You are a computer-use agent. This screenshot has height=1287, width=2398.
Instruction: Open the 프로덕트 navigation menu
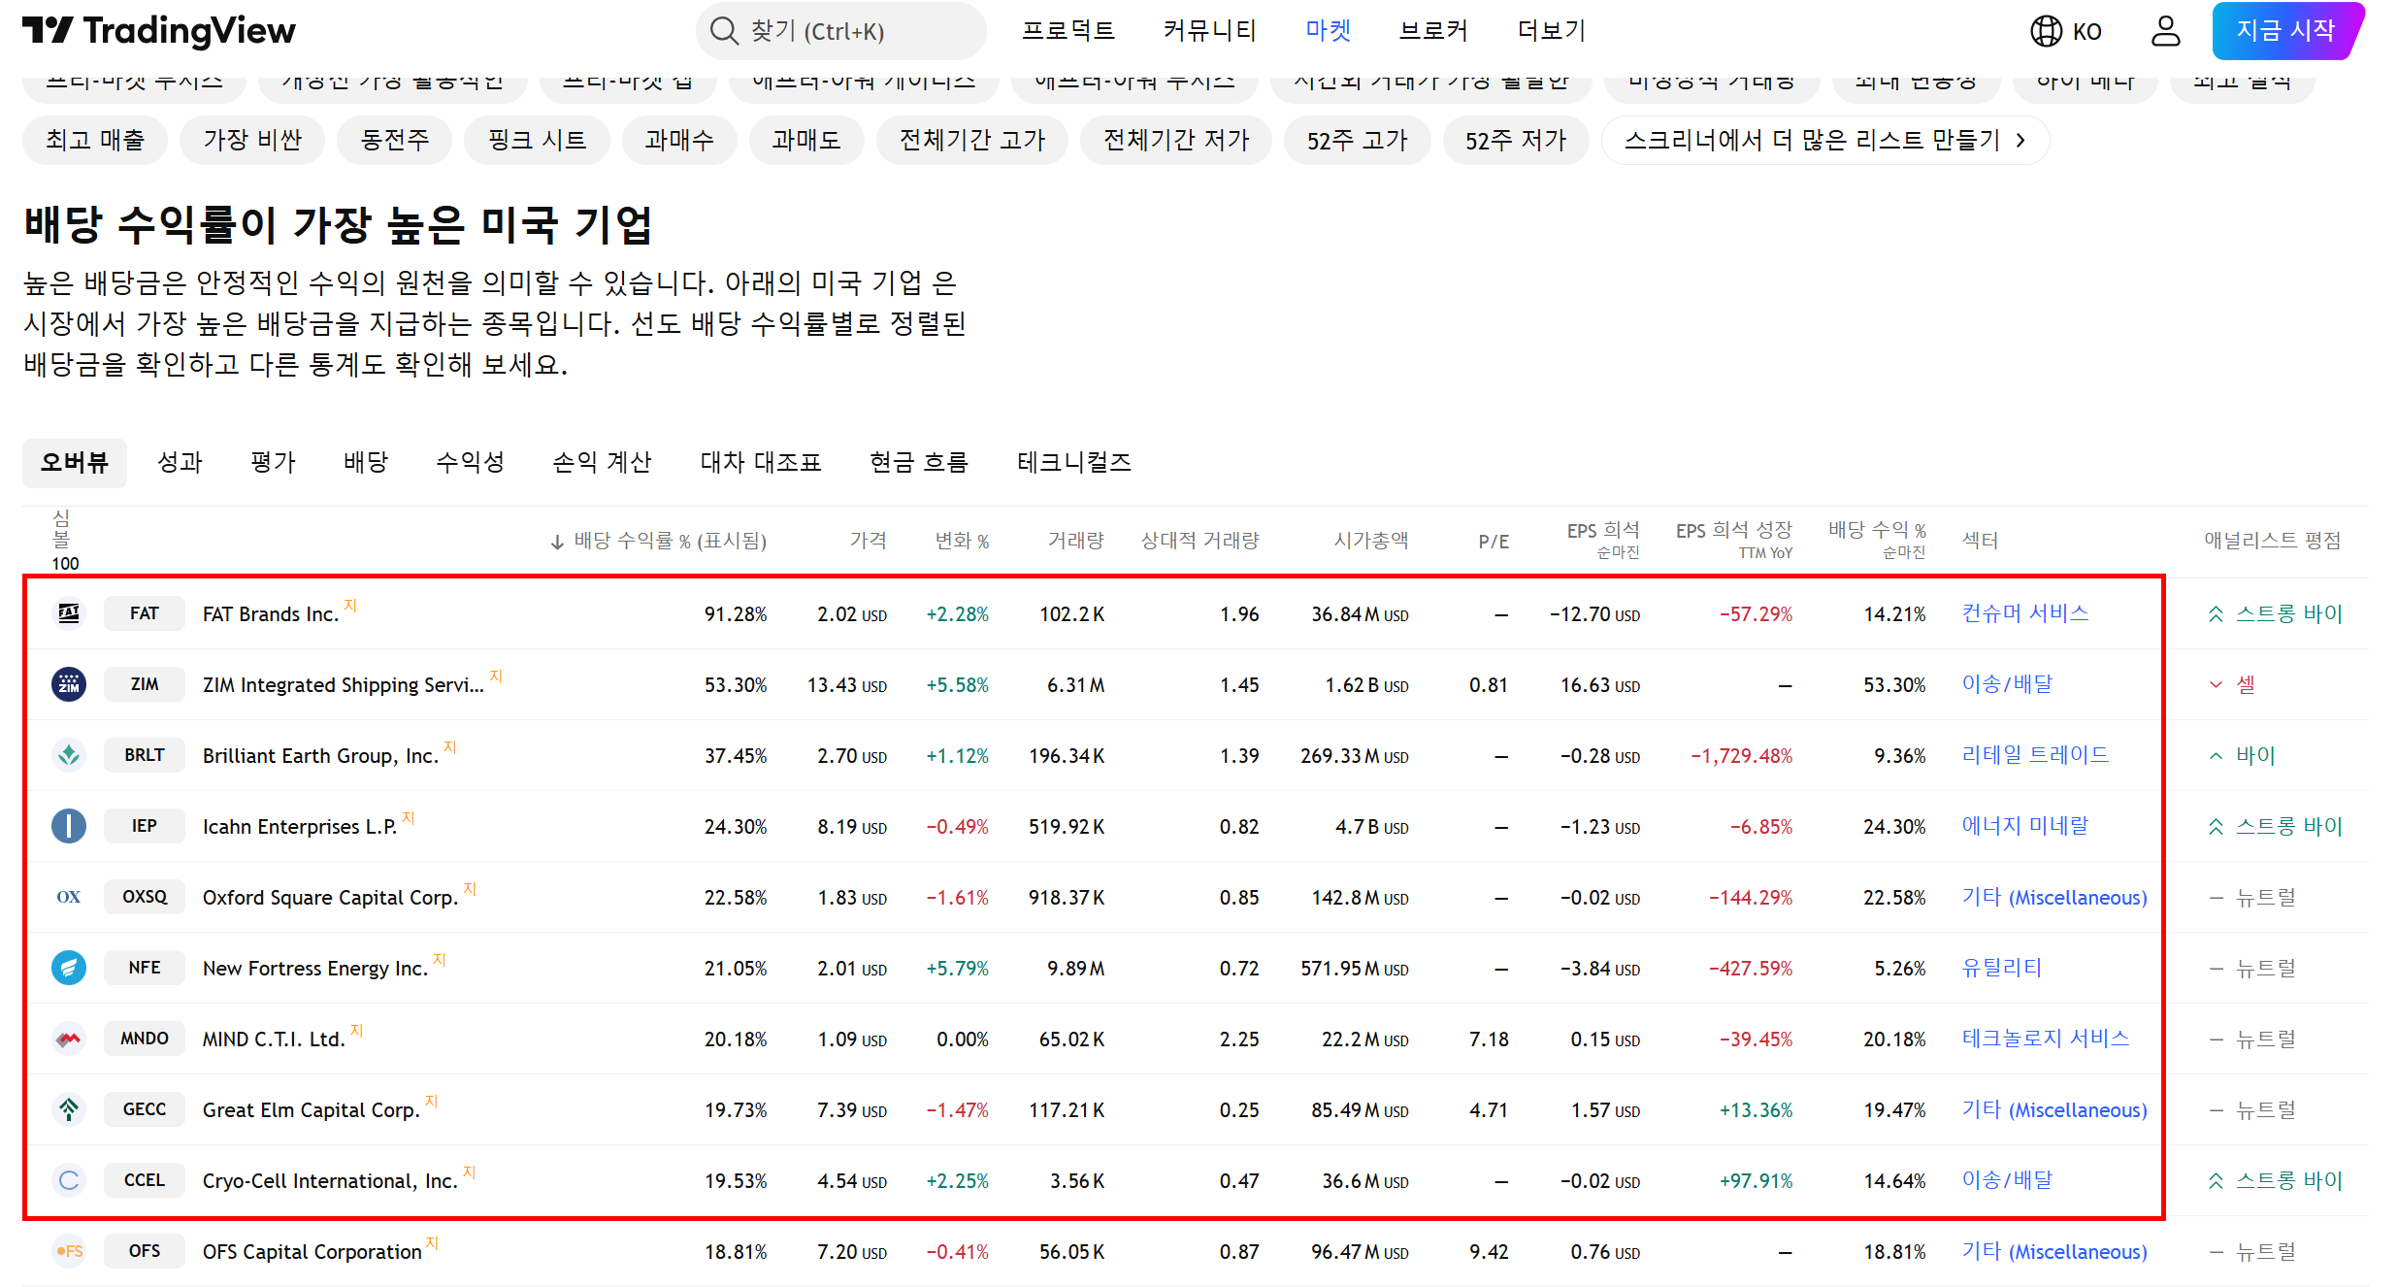tap(1068, 31)
